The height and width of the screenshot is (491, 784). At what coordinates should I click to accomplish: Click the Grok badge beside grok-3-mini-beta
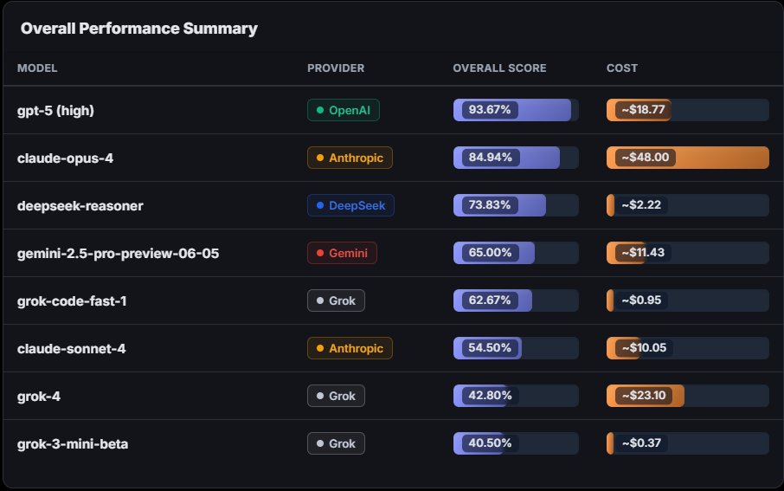point(336,443)
